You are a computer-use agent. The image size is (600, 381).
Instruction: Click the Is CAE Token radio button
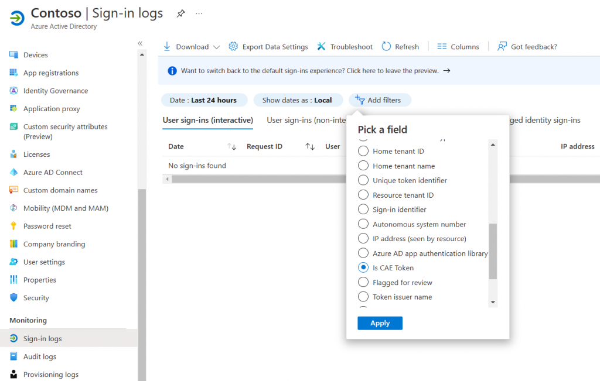pos(363,267)
